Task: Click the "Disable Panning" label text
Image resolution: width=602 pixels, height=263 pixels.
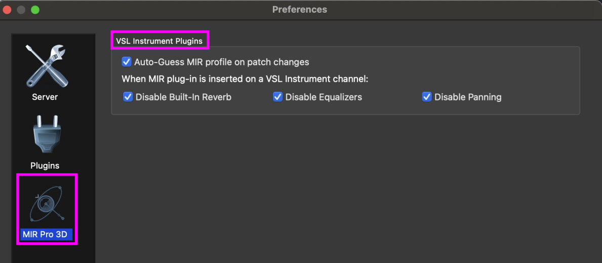Action: tap(468, 97)
